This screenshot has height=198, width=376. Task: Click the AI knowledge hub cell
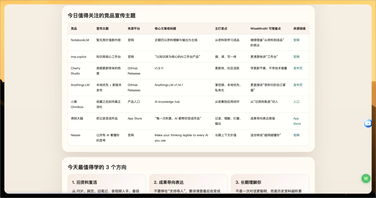167,102
